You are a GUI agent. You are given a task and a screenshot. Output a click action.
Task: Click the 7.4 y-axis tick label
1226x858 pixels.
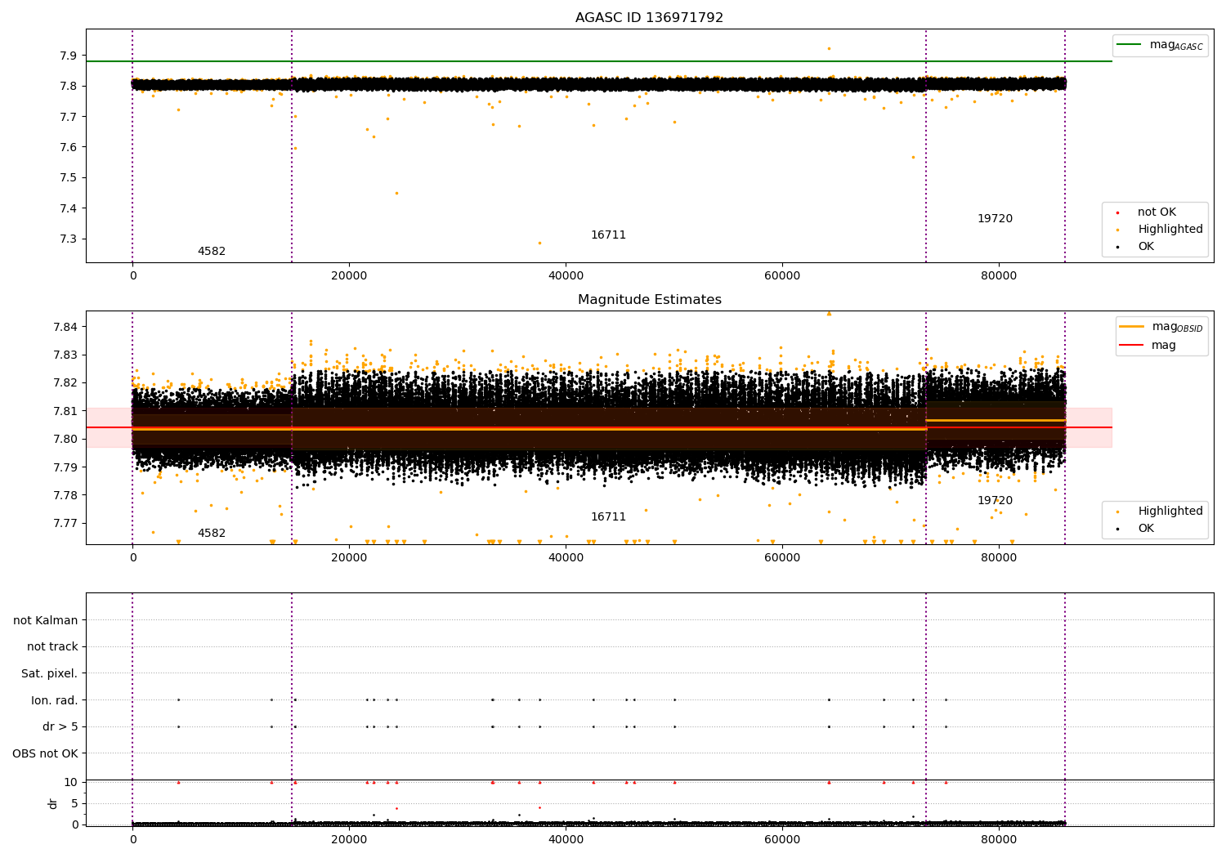tap(69, 208)
